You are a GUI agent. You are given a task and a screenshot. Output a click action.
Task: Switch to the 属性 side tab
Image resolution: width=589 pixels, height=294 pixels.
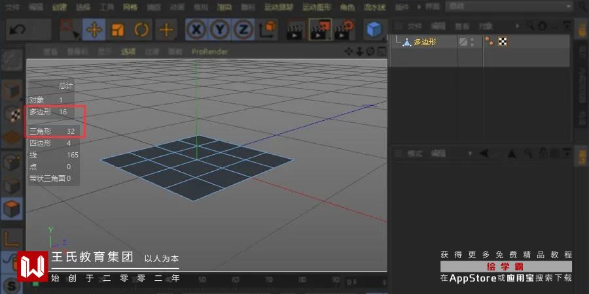[582, 157]
